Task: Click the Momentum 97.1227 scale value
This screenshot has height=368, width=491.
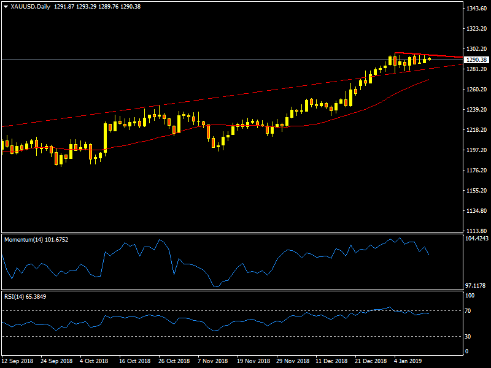Action: 476,286
